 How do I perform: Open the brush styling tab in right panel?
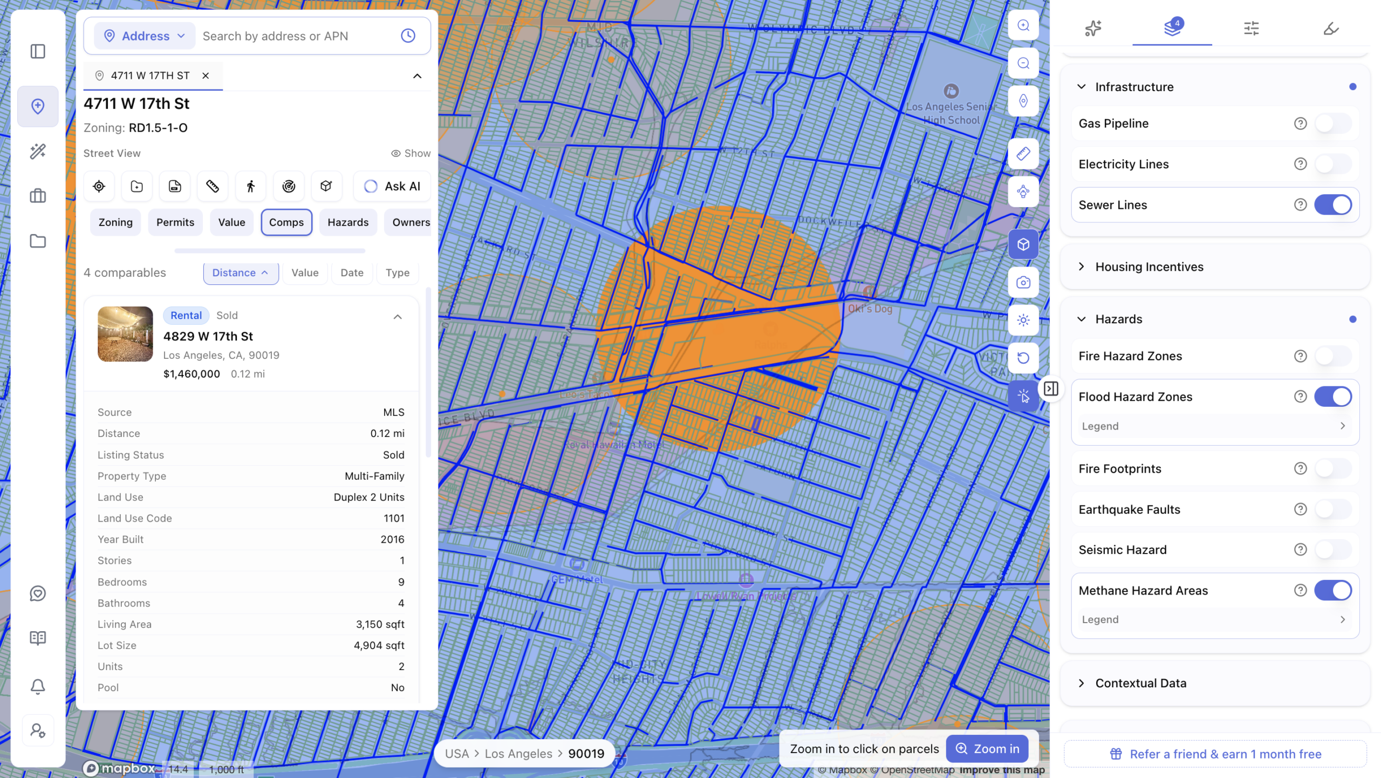[x=1331, y=28]
